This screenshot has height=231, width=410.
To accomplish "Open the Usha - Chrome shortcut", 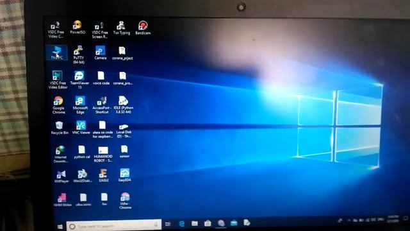I will pos(126,201).
